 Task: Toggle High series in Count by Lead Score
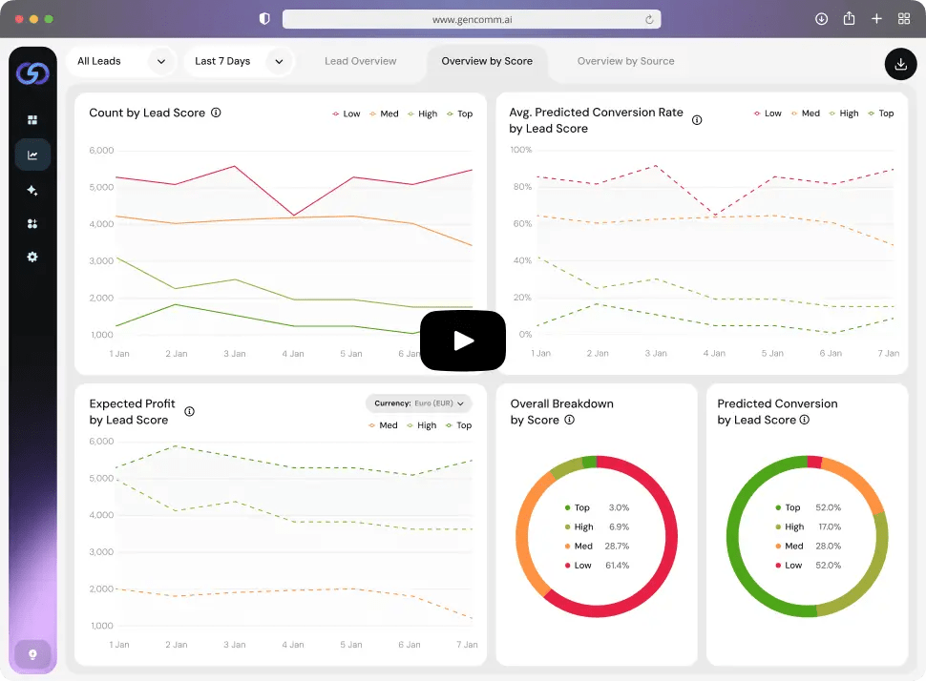tap(422, 113)
